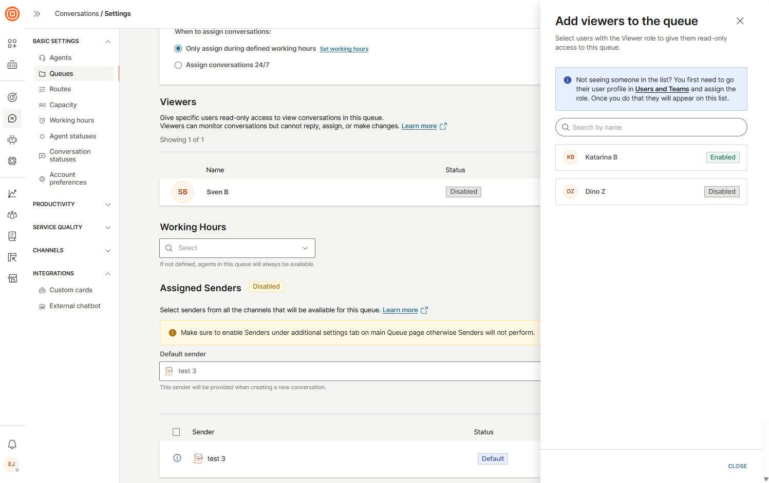
Task: Click the EJ user avatar
Action: (x=12, y=465)
